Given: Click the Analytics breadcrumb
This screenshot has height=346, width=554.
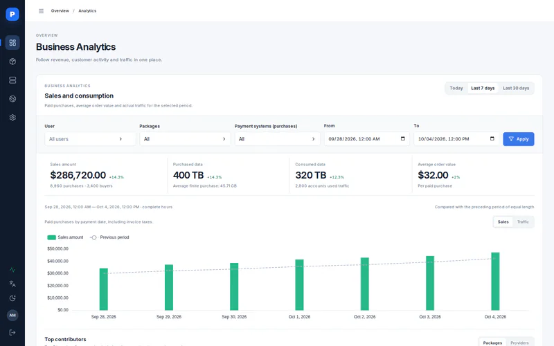Looking at the screenshot, I should coord(87,11).
